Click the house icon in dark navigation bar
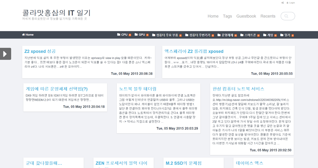This screenshot has height=168, width=318. (x=24, y=35)
